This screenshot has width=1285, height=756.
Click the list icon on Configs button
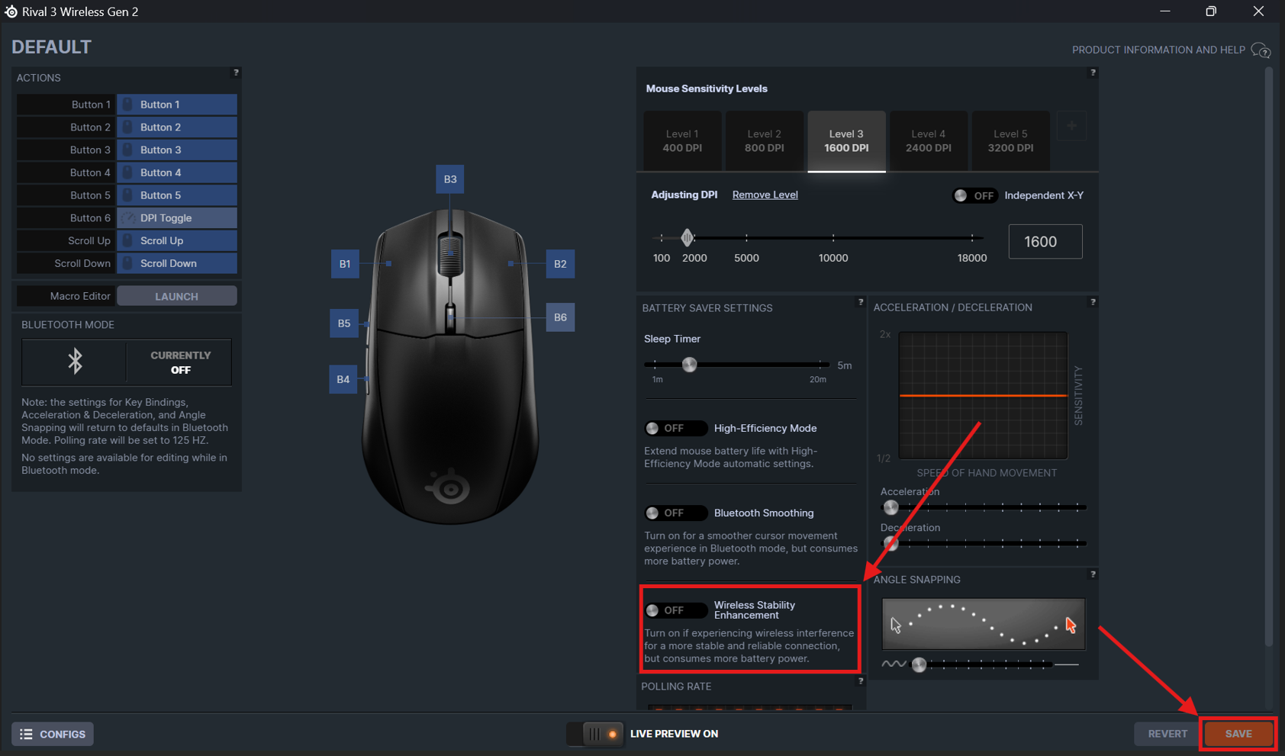click(x=26, y=734)
